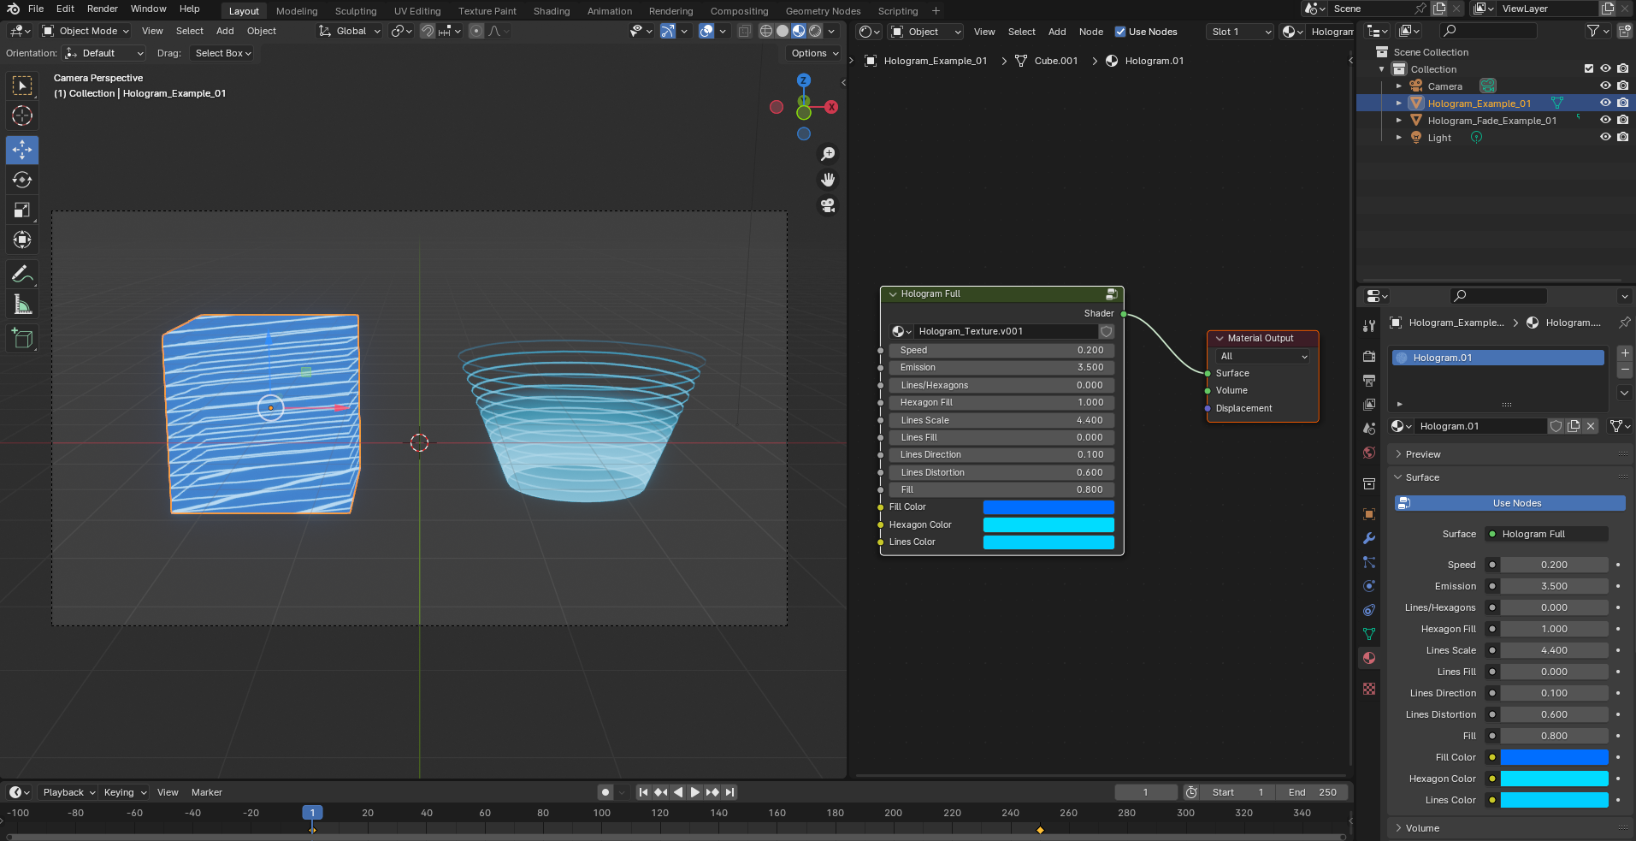Open the Material Properties tab
This screenshot has width=1636, height=841.
[1367, 658]
